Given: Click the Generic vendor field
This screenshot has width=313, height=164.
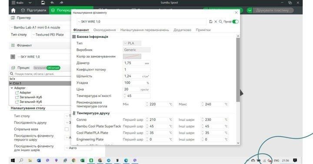Looking at the screenshot, I should [x=137, y=50].
